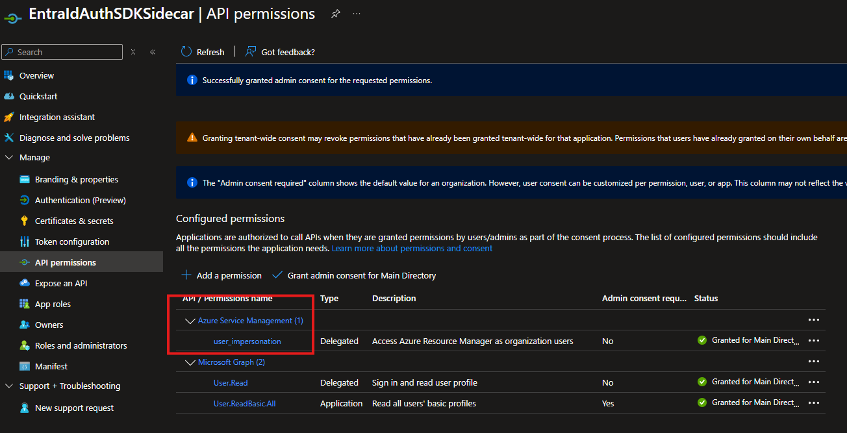This screenshot has height=433, width=847.
Task: Click the Got feedback icon
Action: [x=251, y=52]
